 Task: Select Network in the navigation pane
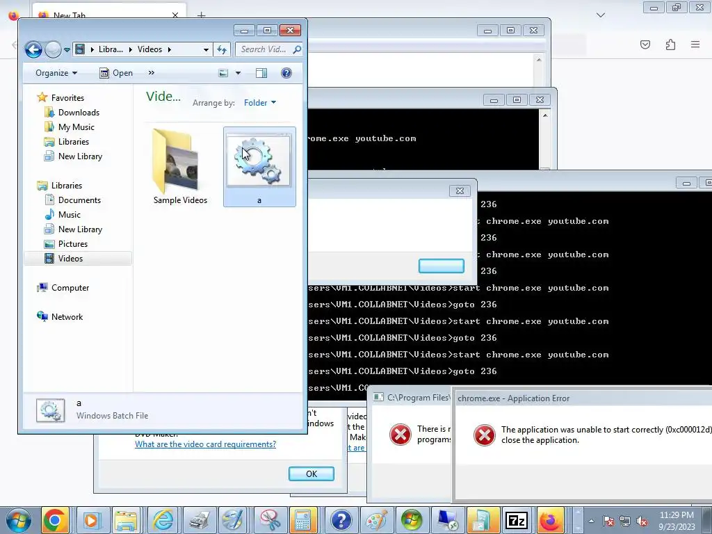coord(67,316)
